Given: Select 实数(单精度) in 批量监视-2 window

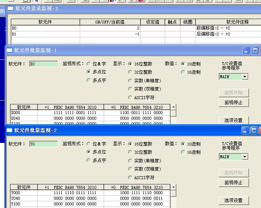Looking at the screenshot, I should tap(130, 160).
